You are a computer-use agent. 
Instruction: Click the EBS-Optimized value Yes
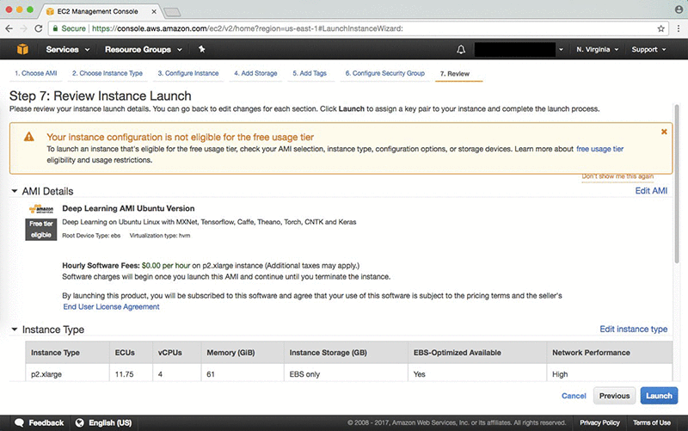tap(419, 374)
